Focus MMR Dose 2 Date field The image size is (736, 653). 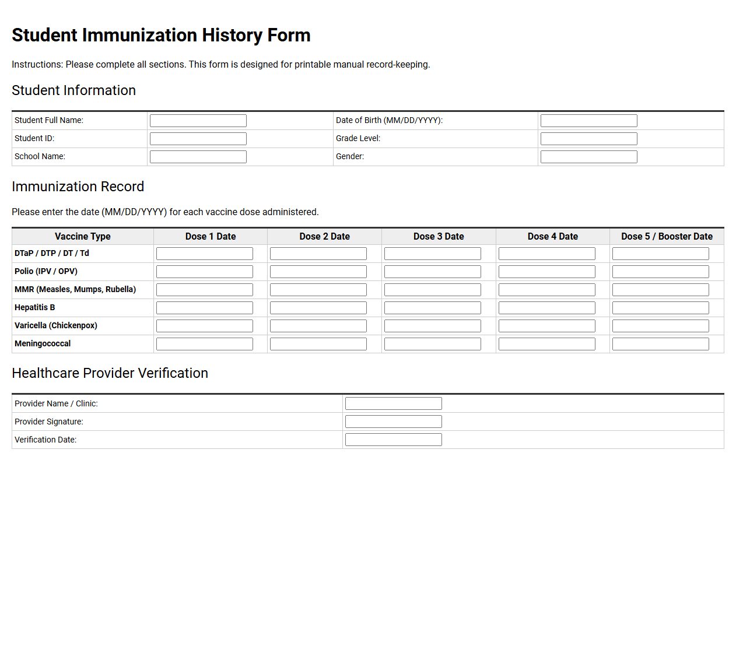[x=318, y=290]
